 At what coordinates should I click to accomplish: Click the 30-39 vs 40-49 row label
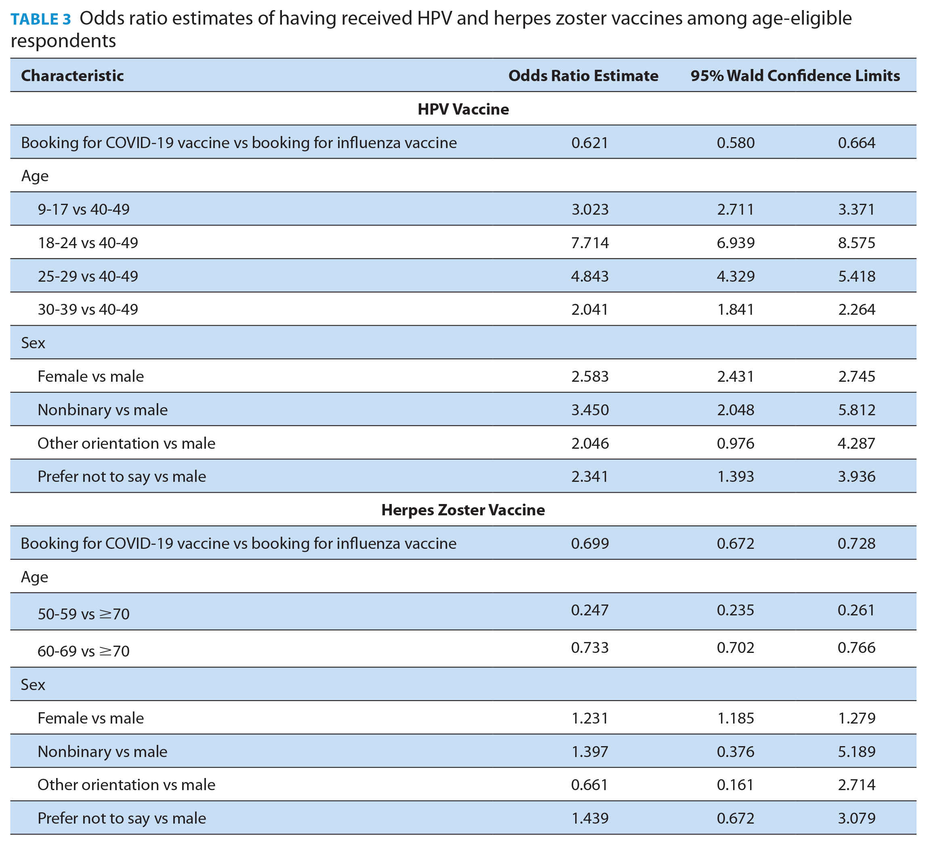pyautogui.click(x=88, y=309)
